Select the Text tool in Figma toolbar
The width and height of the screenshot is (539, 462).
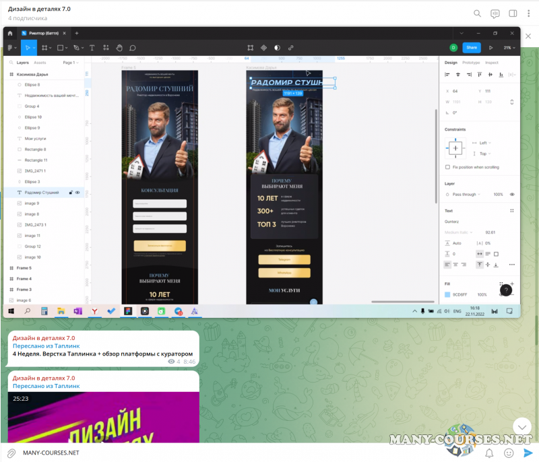click(92, 48)
